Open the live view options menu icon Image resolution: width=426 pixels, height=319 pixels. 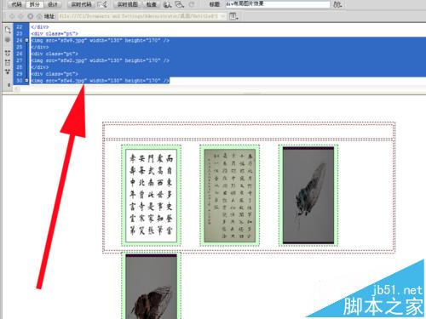click(233, 16)
